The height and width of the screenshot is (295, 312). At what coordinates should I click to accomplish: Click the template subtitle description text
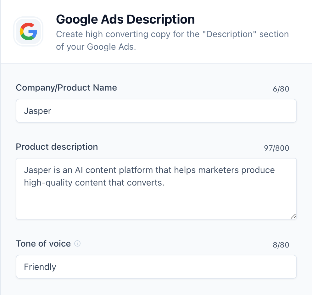(172, 40)
